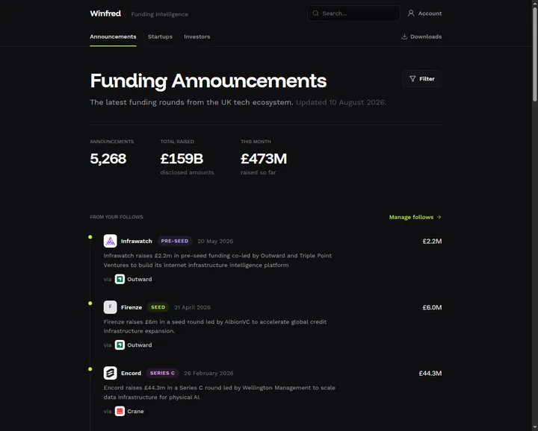Click the Downloads arrow icon
Viewport: 538px width, 431px height.
point(404,37)
